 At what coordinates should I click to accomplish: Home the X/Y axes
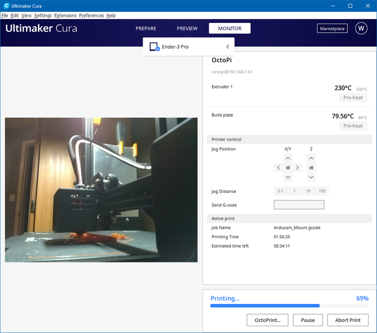point(288,168)
